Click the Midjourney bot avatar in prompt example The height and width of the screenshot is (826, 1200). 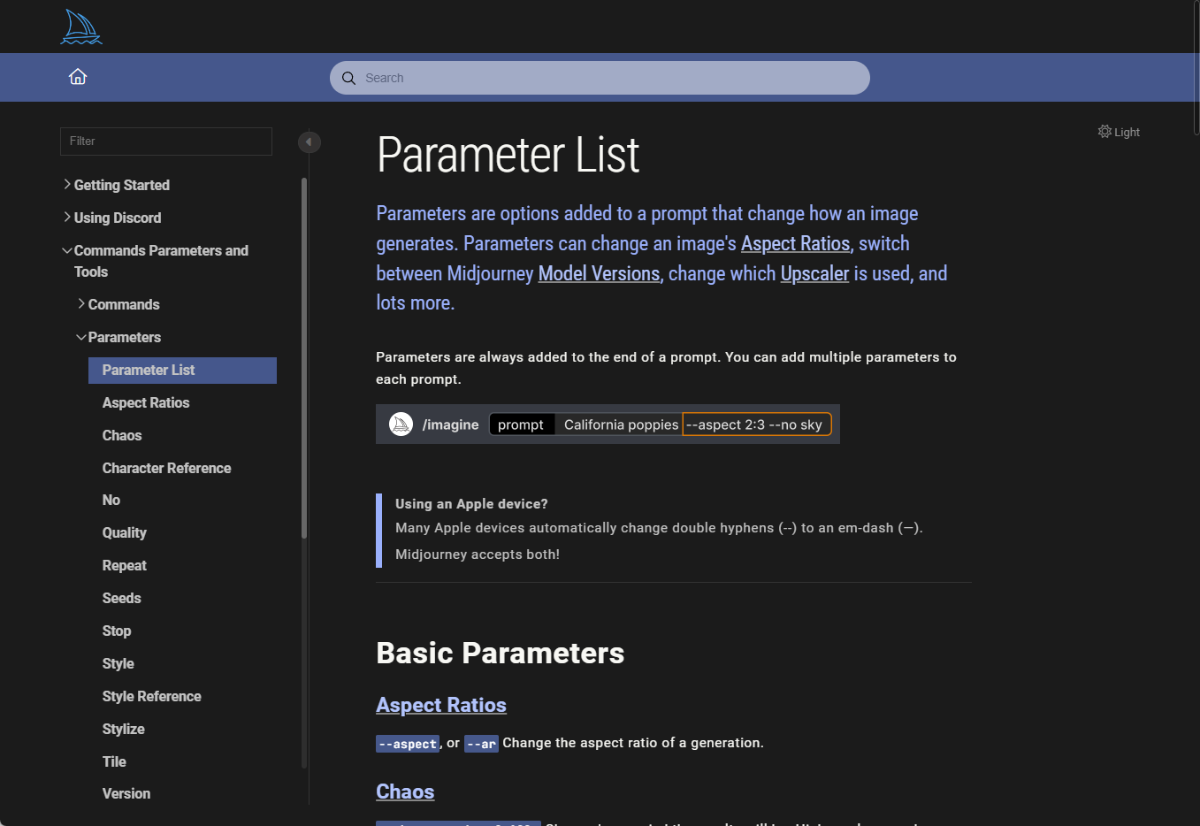(x=401, y=424)
